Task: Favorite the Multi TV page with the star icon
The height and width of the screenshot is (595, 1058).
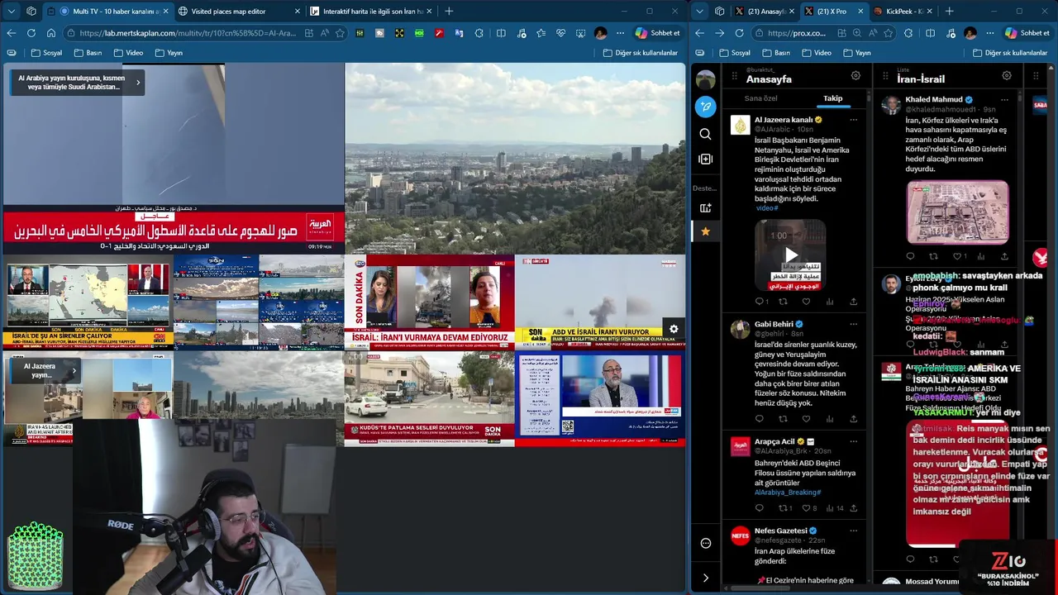Action: coord(340,33)
